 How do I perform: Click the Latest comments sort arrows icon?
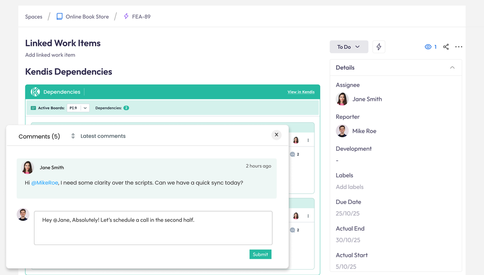(73, 136)
